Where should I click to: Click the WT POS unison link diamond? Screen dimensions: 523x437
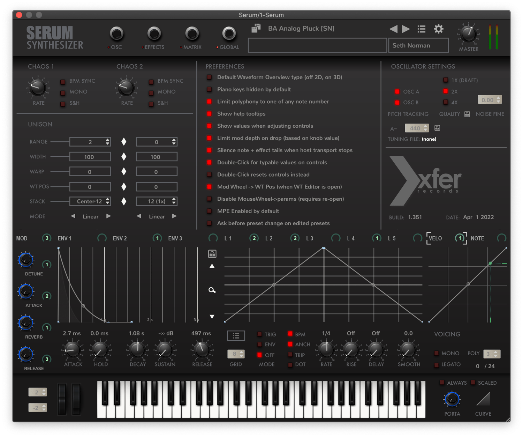click(124, 187)
